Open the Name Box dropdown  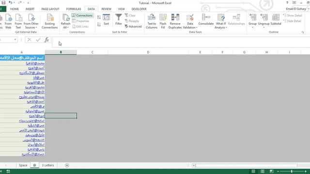[x=15, y=40]
